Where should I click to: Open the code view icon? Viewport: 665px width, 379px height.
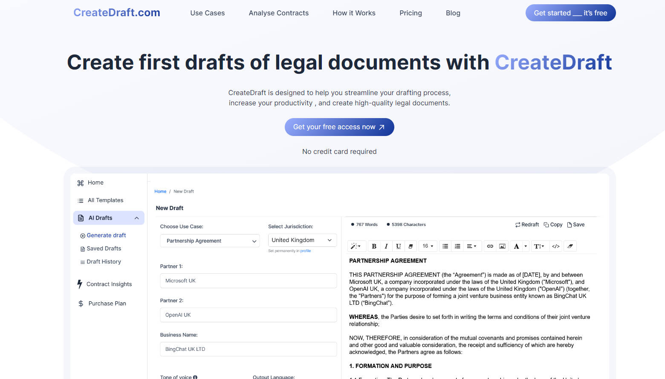[555, 246]
